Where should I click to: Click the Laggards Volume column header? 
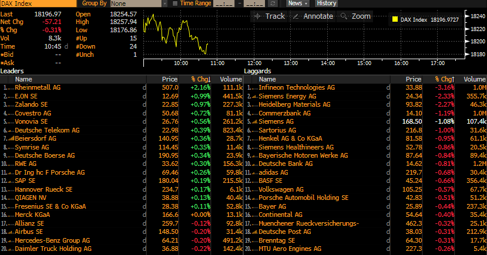[475, 79]
